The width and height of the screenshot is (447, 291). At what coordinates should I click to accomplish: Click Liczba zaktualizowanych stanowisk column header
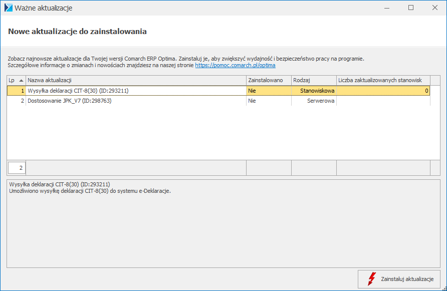(383, 80)
